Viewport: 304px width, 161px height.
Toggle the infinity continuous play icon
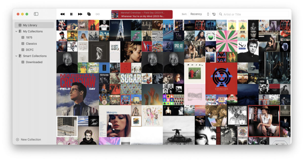tap(98, 14)
